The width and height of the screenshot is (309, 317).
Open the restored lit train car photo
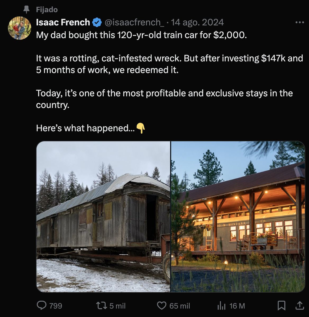coord(238,216)
